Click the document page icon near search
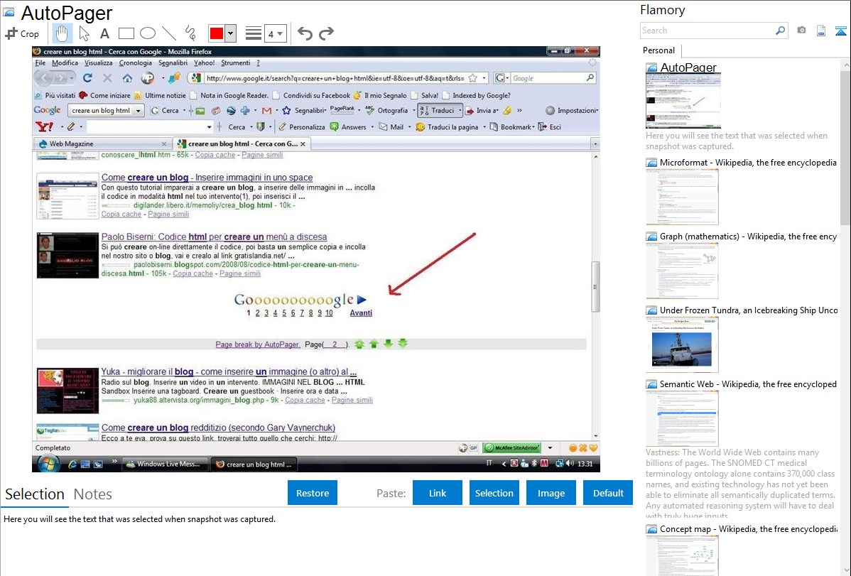 click(x=821, y=31)
